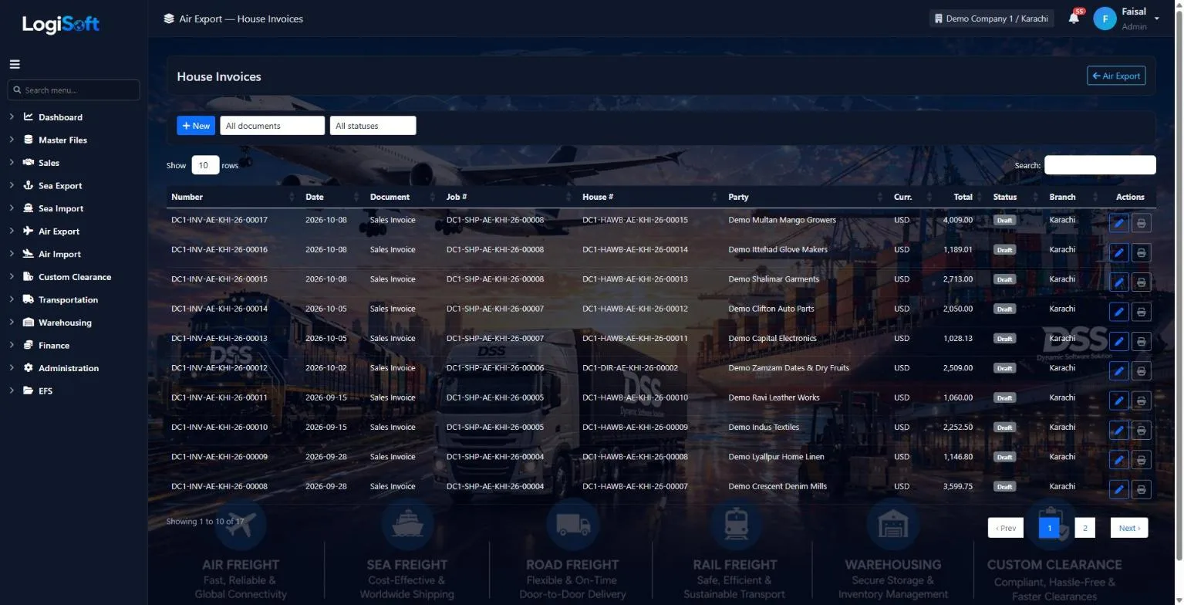
Task: Switch Demo Company 1 / Karachi selector
Action: pos(991,19)
